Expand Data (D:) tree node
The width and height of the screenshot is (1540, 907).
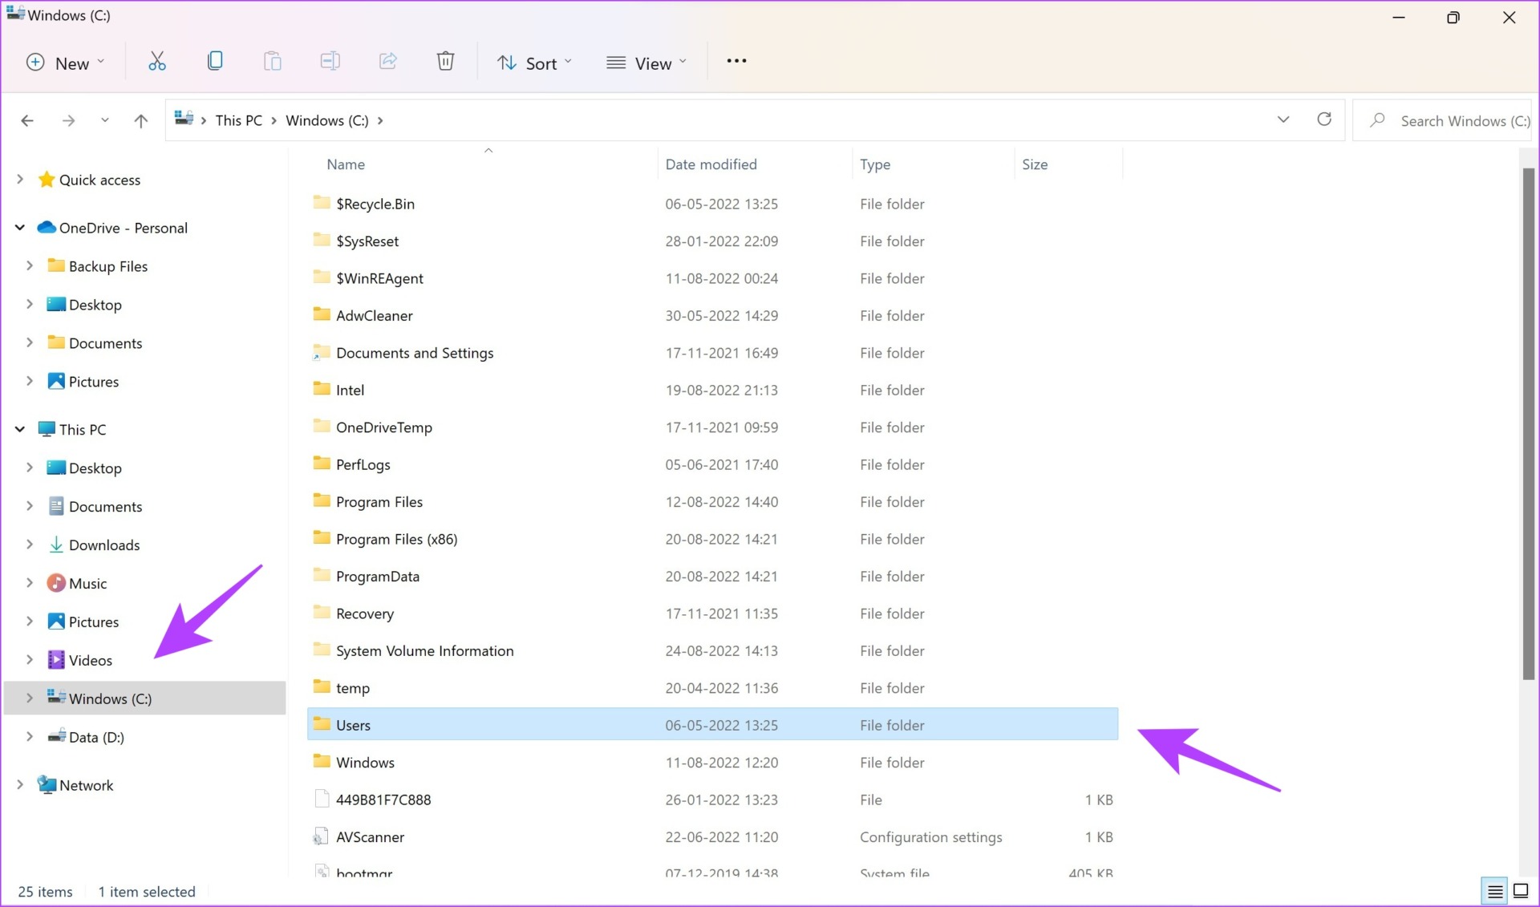point(30,736)
